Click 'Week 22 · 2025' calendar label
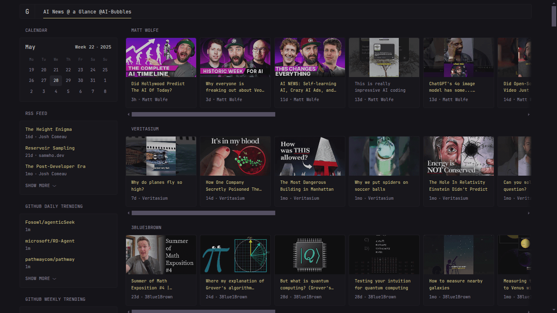 (x=93, y=47)
